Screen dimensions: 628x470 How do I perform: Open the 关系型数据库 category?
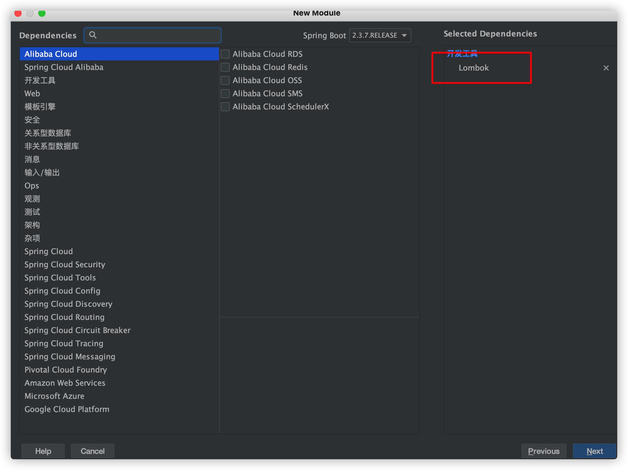coord(119,133)
